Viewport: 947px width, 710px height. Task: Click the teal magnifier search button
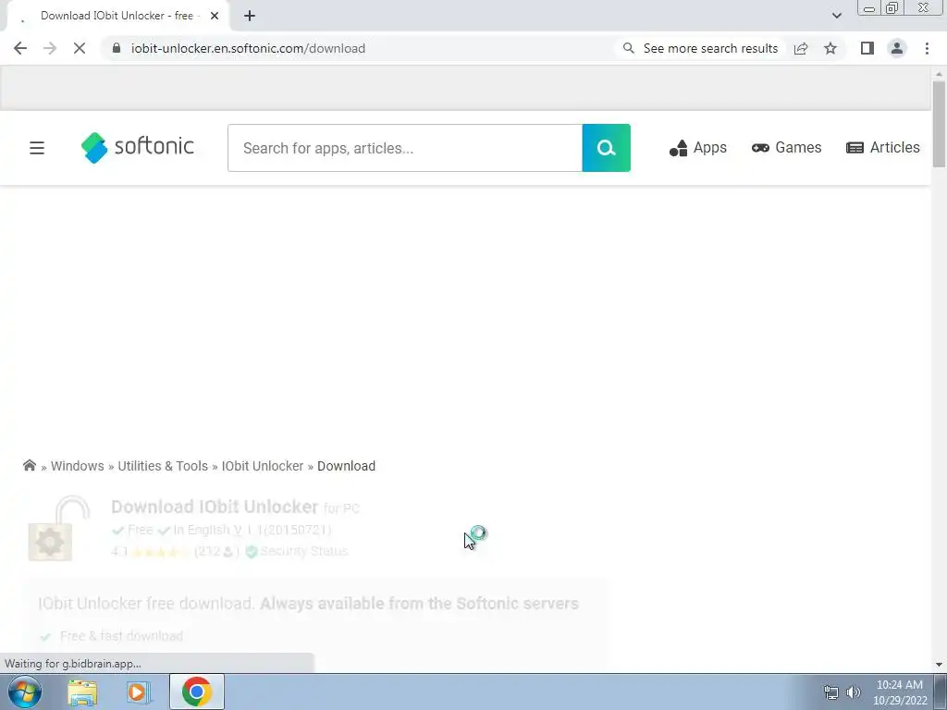607,148
